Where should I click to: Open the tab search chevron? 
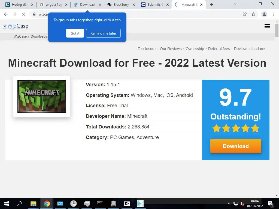click(x=235, y=4)
